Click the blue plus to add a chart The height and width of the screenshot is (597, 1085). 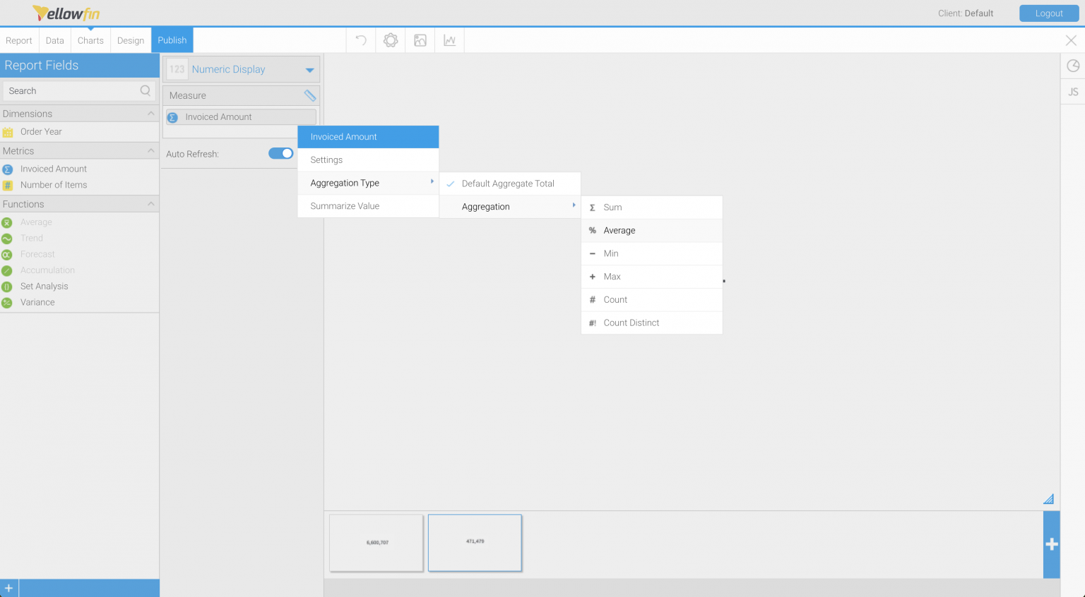tap(1051, 544)
